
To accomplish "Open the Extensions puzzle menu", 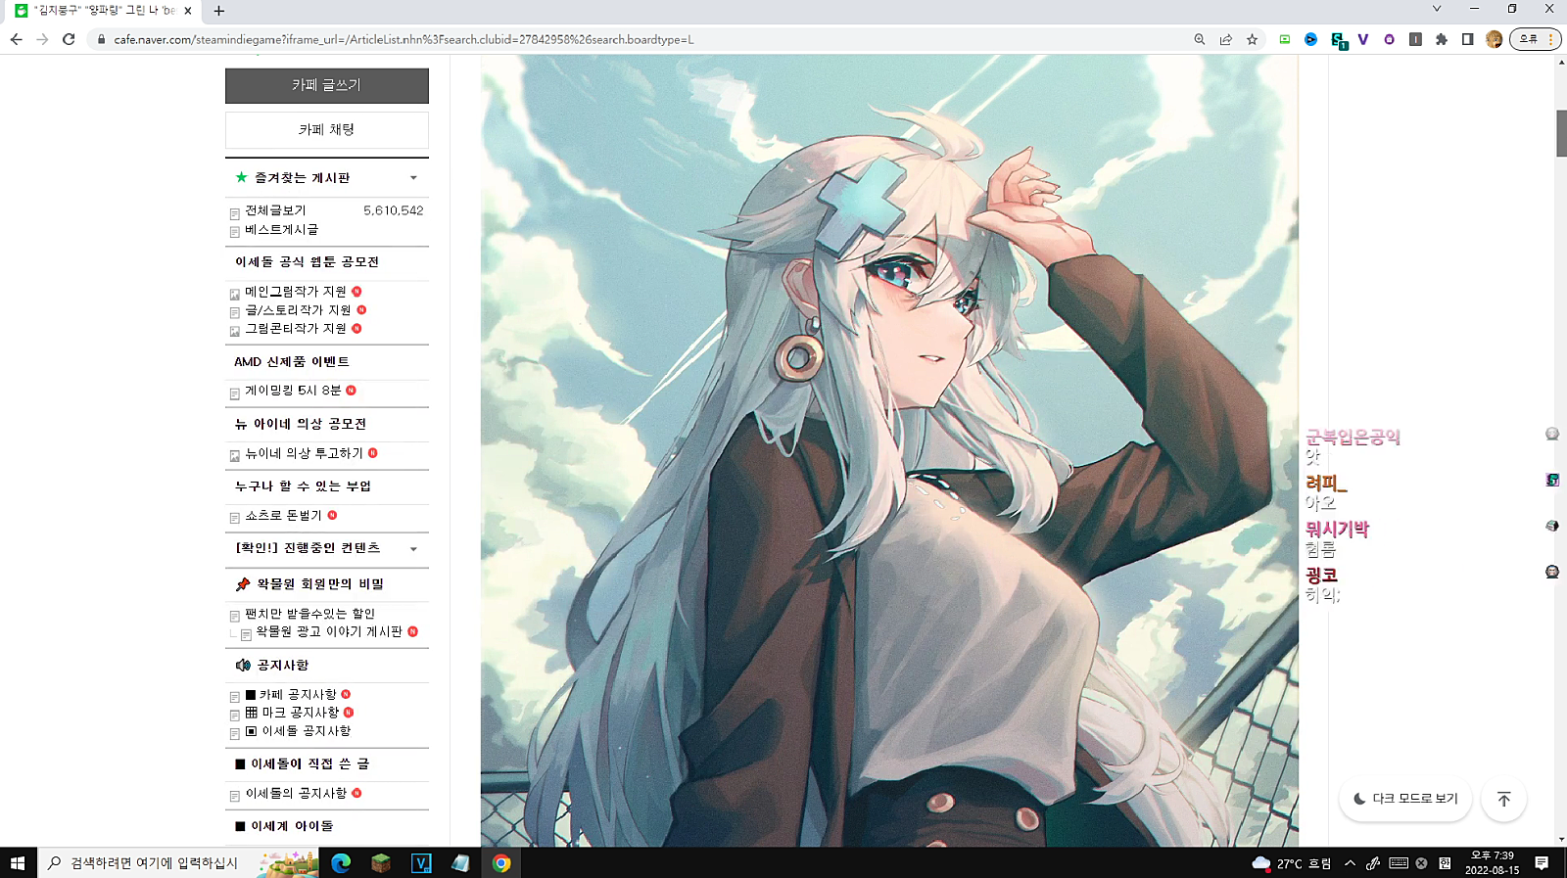I will (x=1442, y=39).
